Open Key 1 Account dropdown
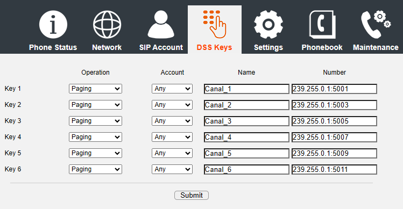Image resolution: width=403 pixels, height=209 pixels. click(x=172, y=89)
